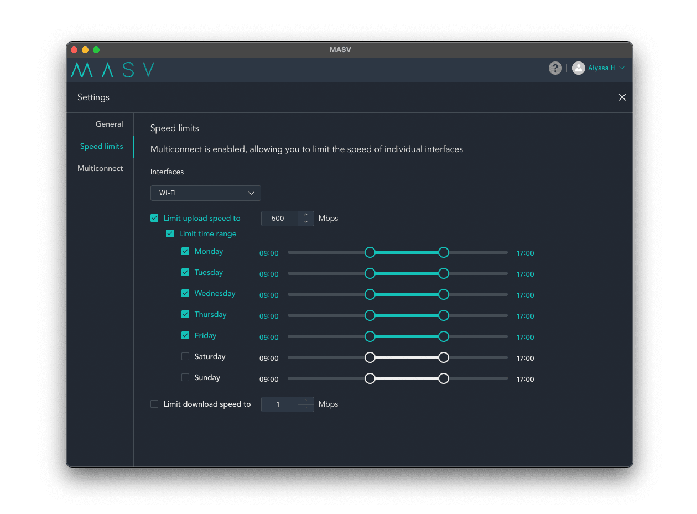This screenshot has width=697, height=514.
Task: Switch to the Multiconnect settings section
Action: pyautogui.click(x=100, y=168)
